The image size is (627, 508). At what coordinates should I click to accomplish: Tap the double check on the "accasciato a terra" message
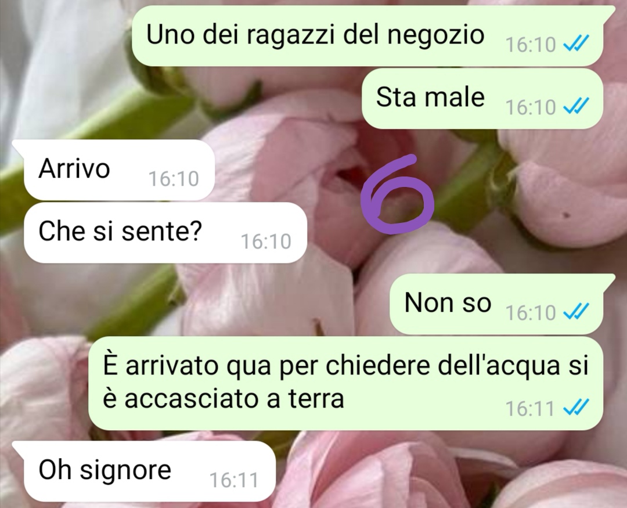click(x=576, y=407)
